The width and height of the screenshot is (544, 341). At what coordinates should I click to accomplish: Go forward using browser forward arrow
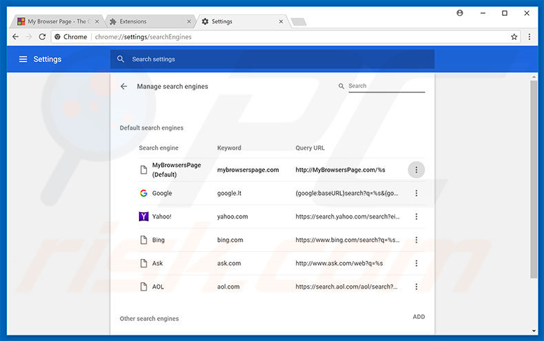29,37
